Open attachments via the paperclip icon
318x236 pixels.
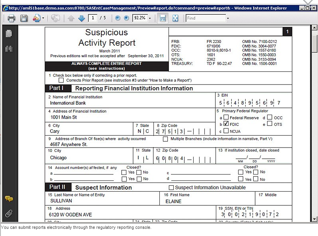(9, 213)
